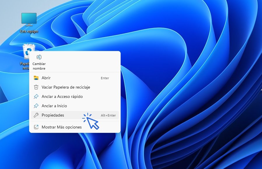Select Vaciar Papelera de reciclaje
This screenshot has height=169, width=262.
coord(66,87)
